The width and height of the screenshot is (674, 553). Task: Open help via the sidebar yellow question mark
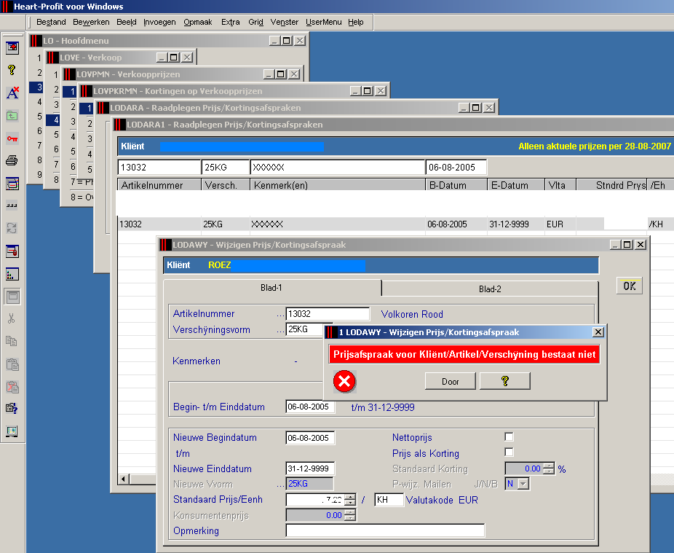point(12,70)
